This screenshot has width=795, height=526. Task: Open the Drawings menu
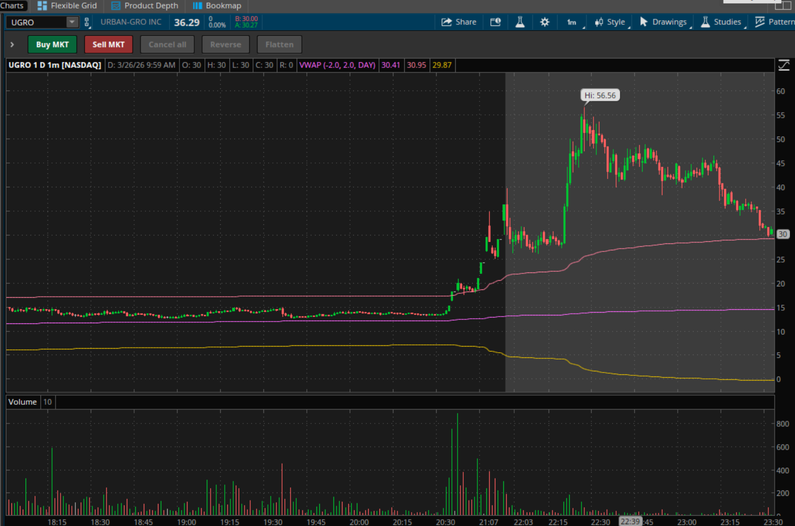(664, 22)
